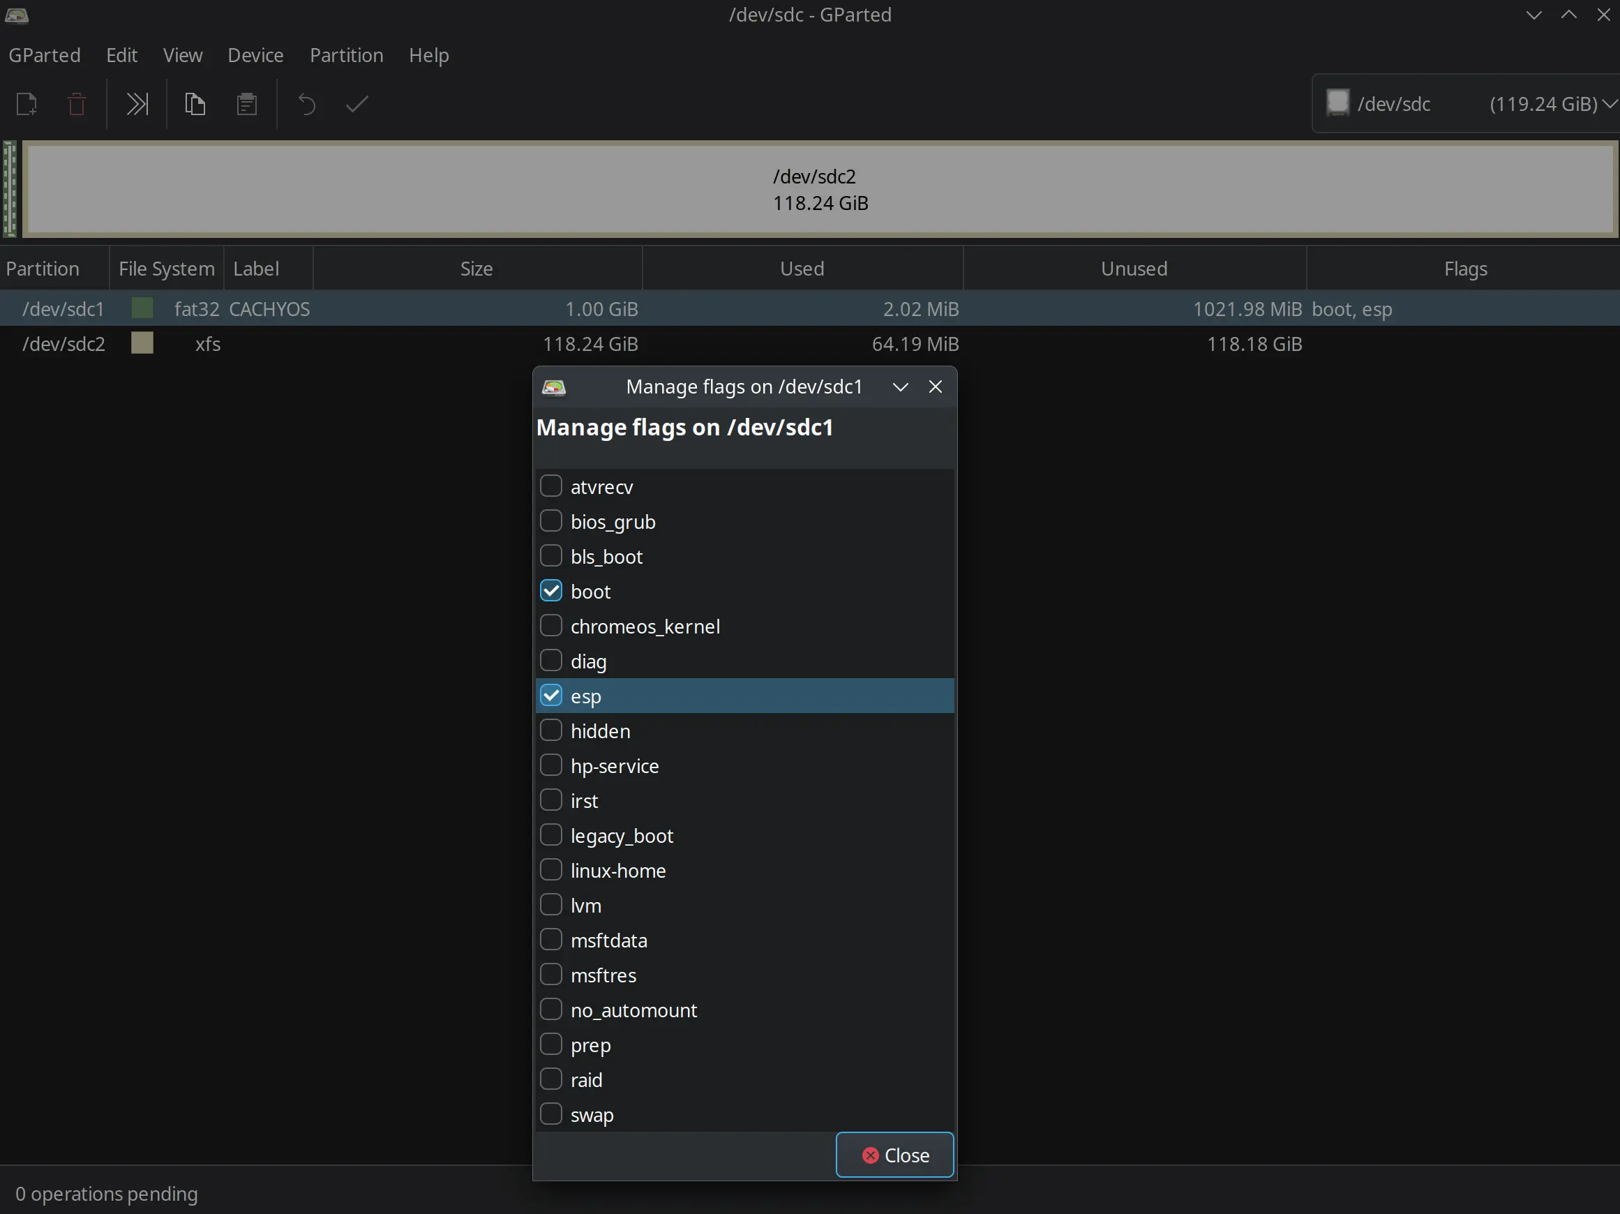Image resolution: width=1620 pixels, height=1214 pixels.
Task: Click the Apply all operations checkmark
Action: point(357,104)
